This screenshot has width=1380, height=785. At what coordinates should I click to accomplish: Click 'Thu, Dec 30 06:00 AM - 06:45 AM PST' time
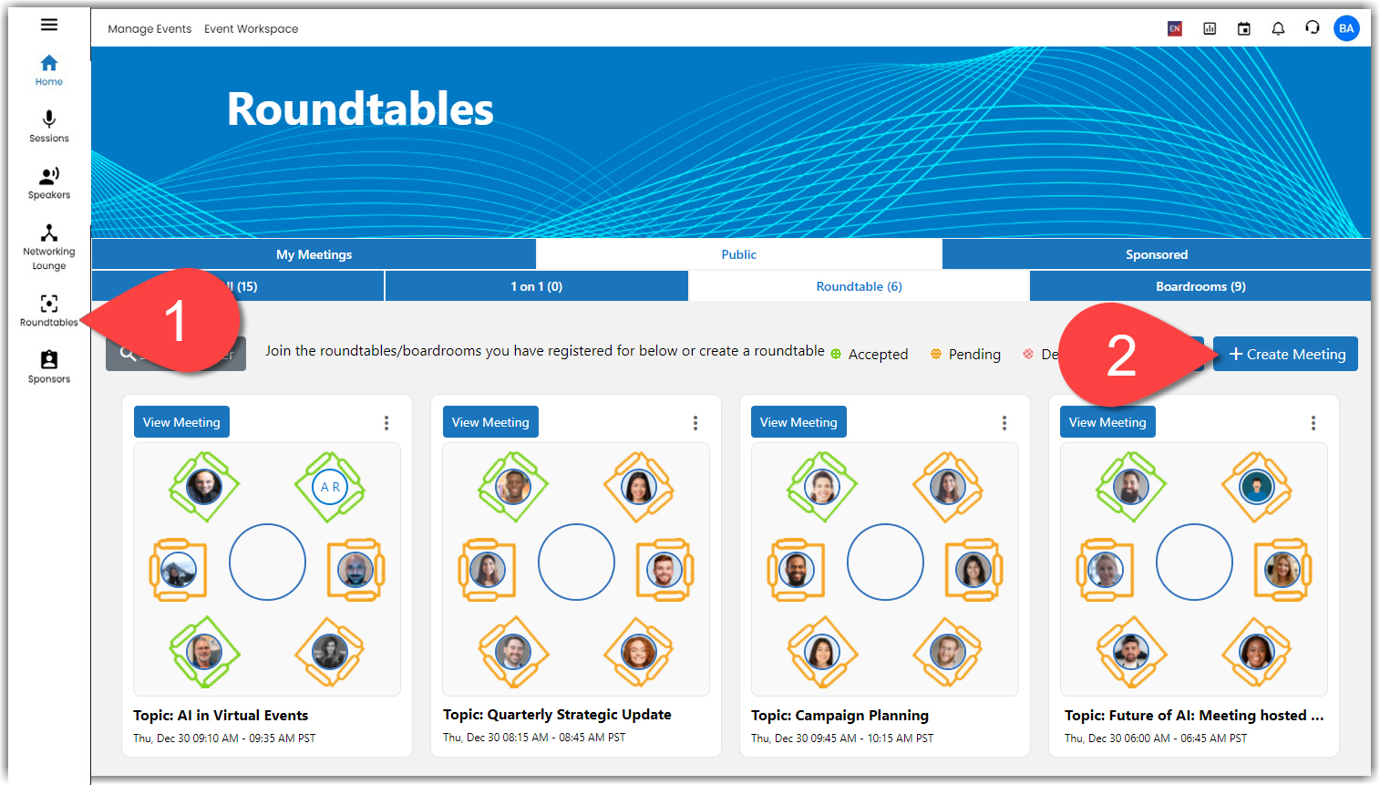tap(1156, 739)
